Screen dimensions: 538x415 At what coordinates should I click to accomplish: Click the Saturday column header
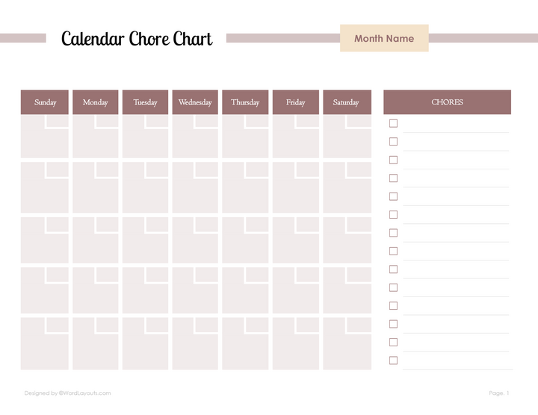tap(347, 102)
